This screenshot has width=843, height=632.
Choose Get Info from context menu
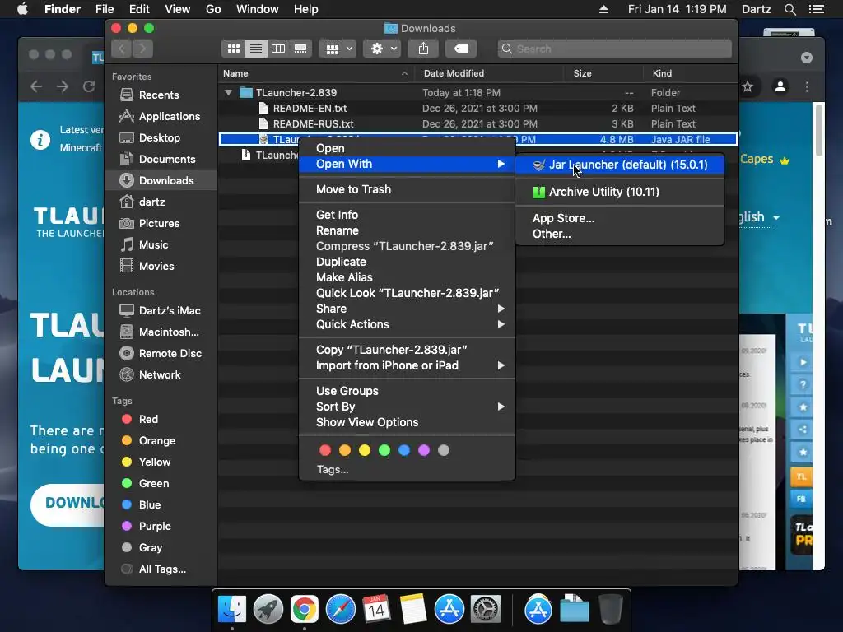coord(407,215)
